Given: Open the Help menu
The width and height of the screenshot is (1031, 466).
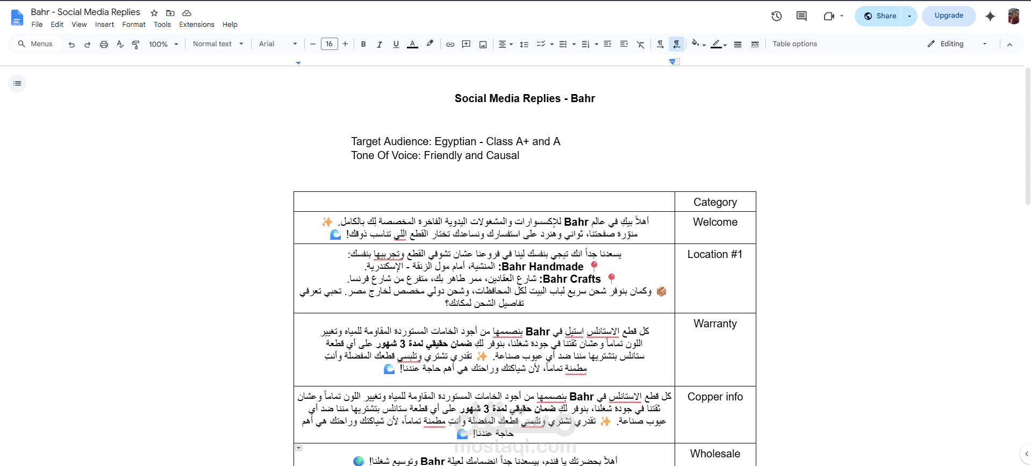Looking at the screenshot, I should click(230, 25).
